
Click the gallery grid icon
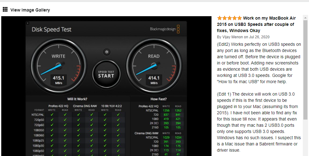coord(5,9)
